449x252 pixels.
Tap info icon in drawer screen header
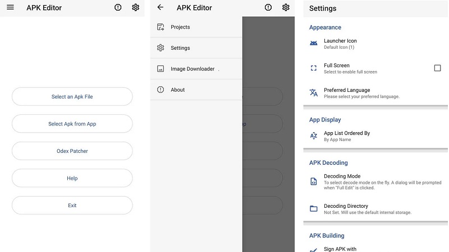(268, 7)
